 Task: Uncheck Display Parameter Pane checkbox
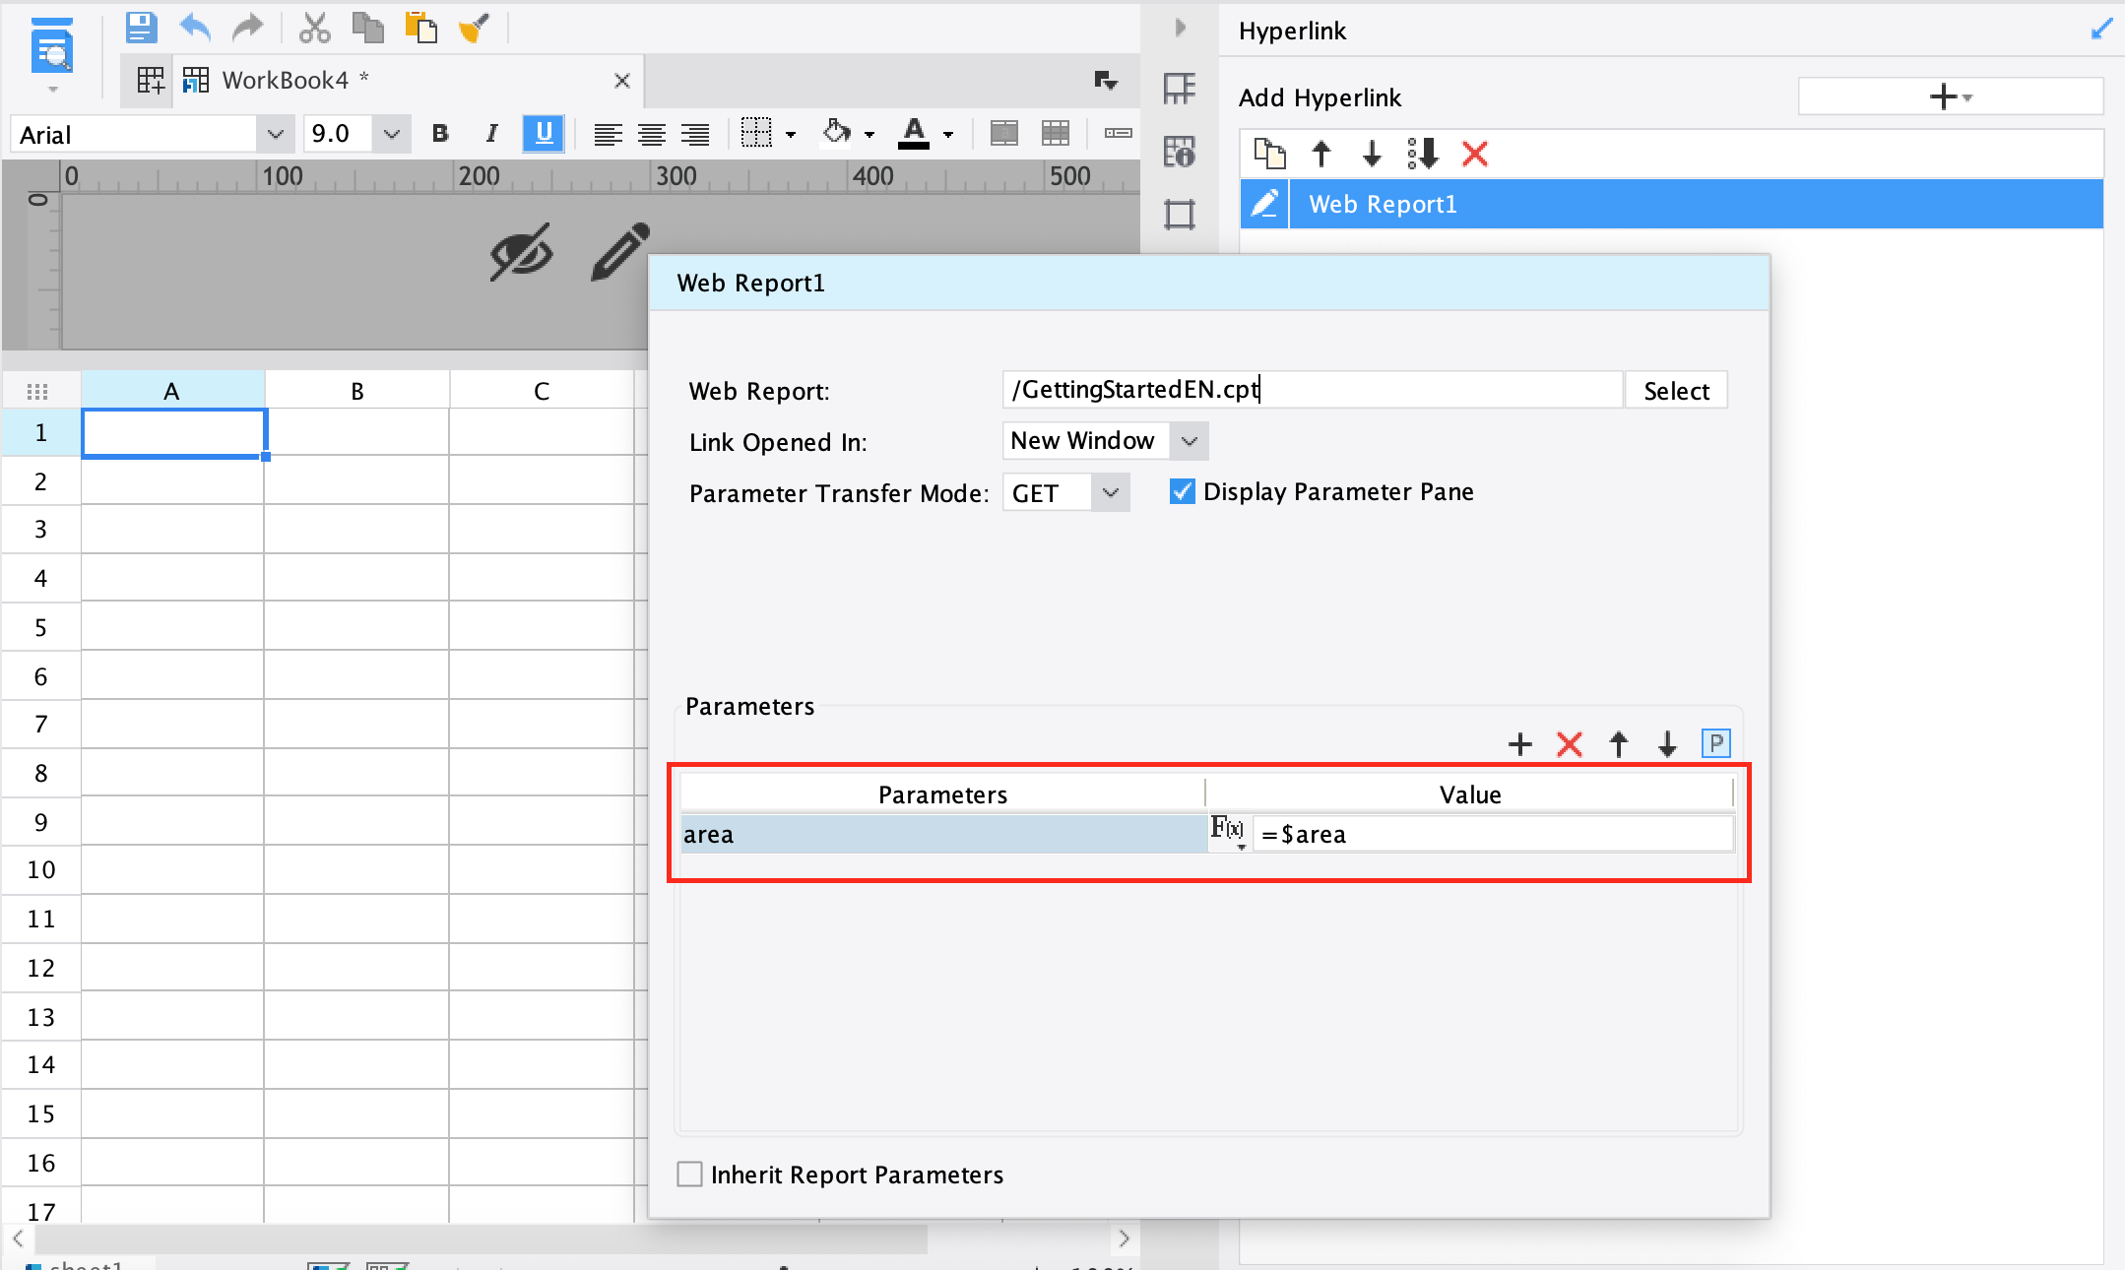pos(1182,491)
